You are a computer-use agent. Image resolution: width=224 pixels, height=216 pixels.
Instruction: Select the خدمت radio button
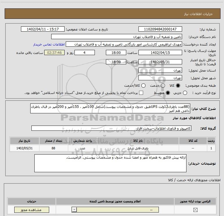click(x=163, y=86)
